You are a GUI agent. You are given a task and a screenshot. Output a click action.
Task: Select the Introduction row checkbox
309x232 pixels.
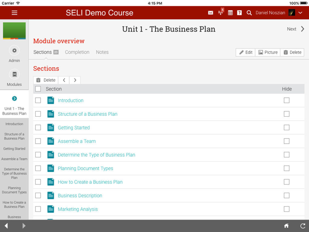pyautogui.click(x=38, y=100)
